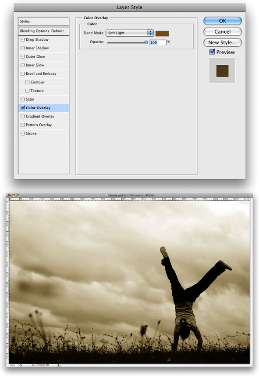Viewport: 259px width, 376px height.
Task: Click the Cancel button
Action: click(223, 31)
